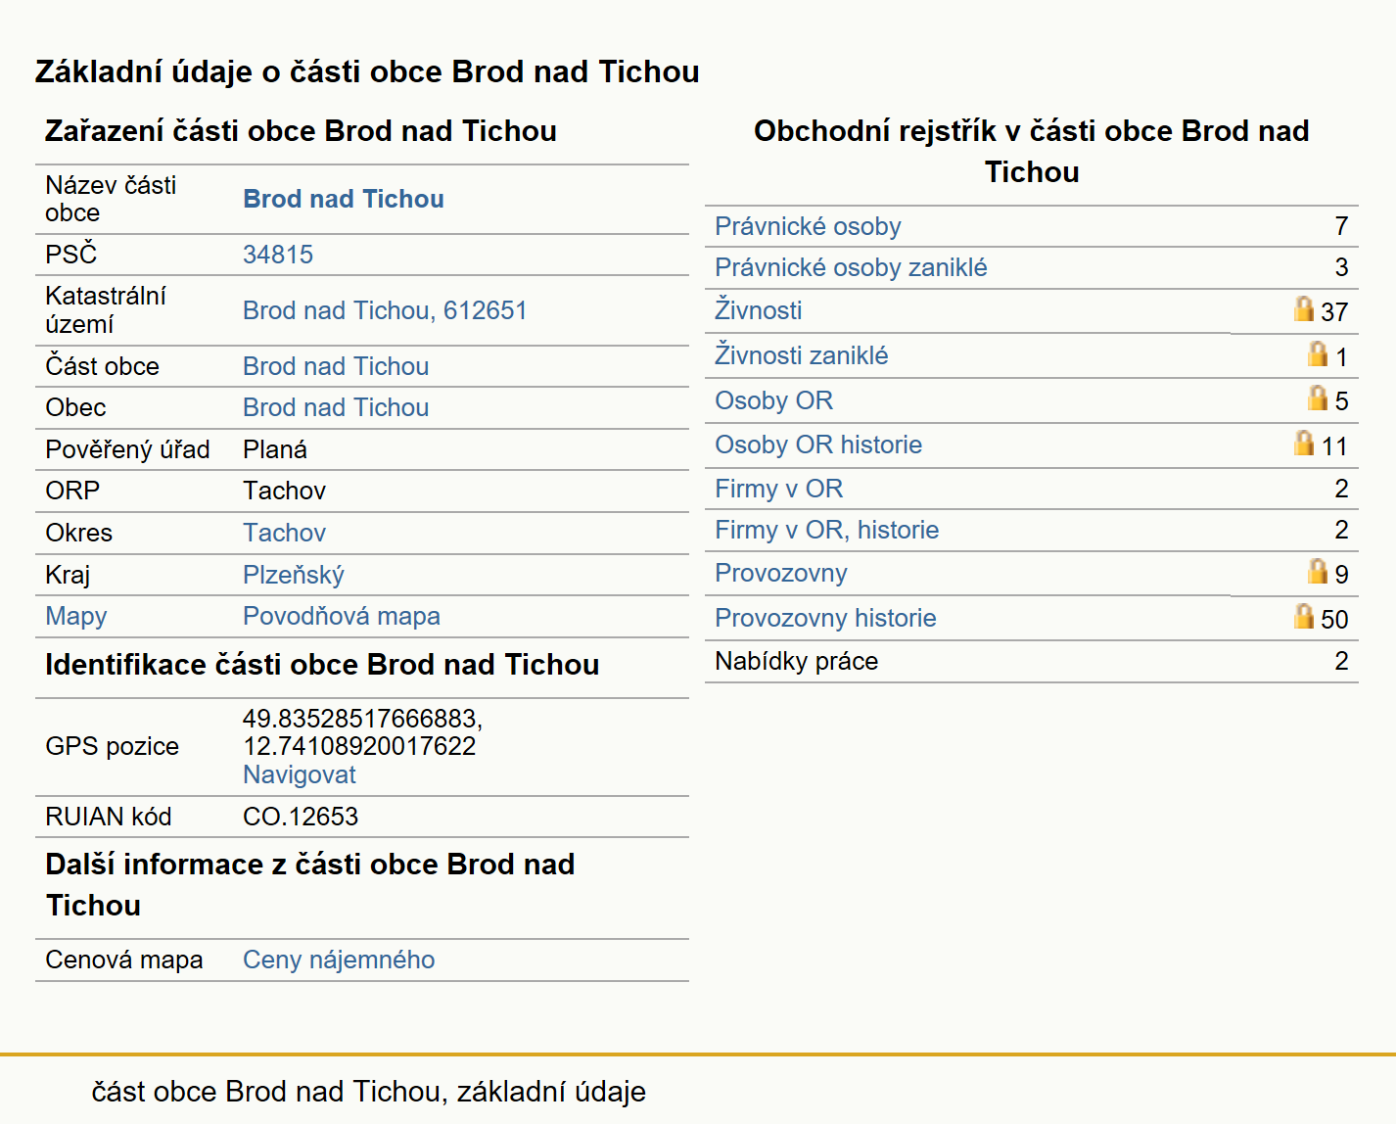Screen dimensions: 1396x1124
Task: Open the Ceny nájemného link
Action: [339, 960]
